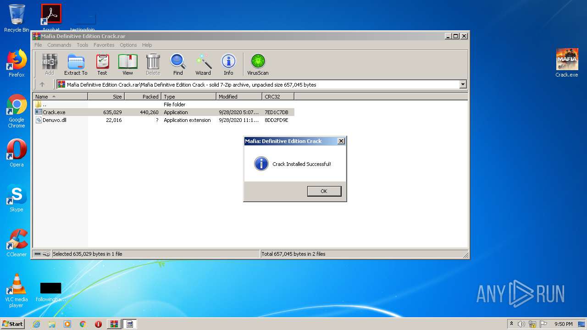Screen dimensions: 587x330
Task: Sort file list by Name column
Action: [x=60, y=96]
